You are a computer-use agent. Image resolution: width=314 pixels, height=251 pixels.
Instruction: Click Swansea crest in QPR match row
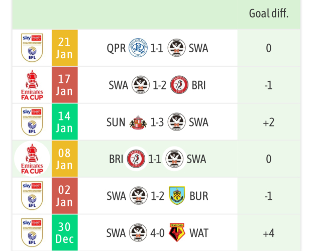pyautogui.click(x=176, y=48)
